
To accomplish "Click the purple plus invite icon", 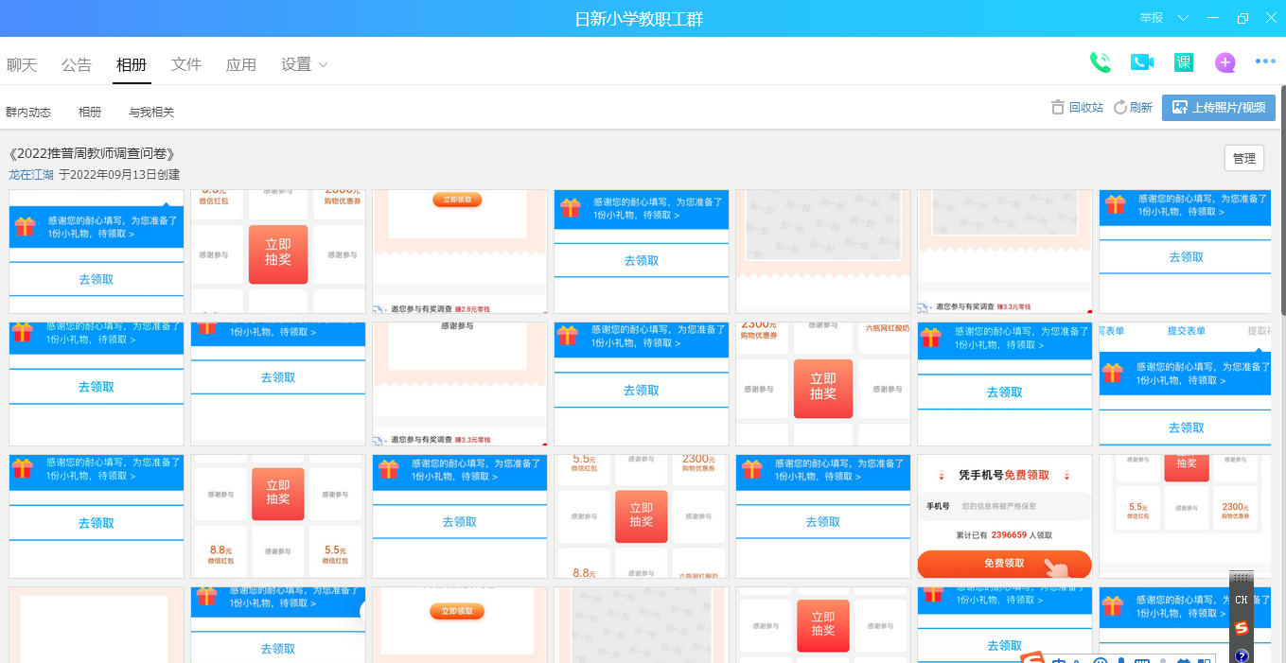I will pos(1225,62).
